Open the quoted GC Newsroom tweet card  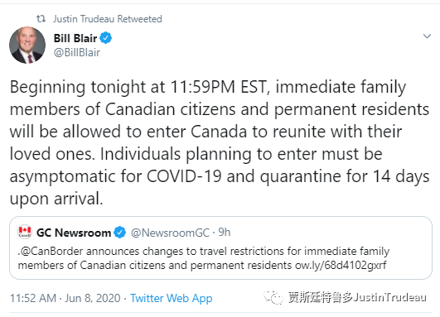click(x=220, y=247)
